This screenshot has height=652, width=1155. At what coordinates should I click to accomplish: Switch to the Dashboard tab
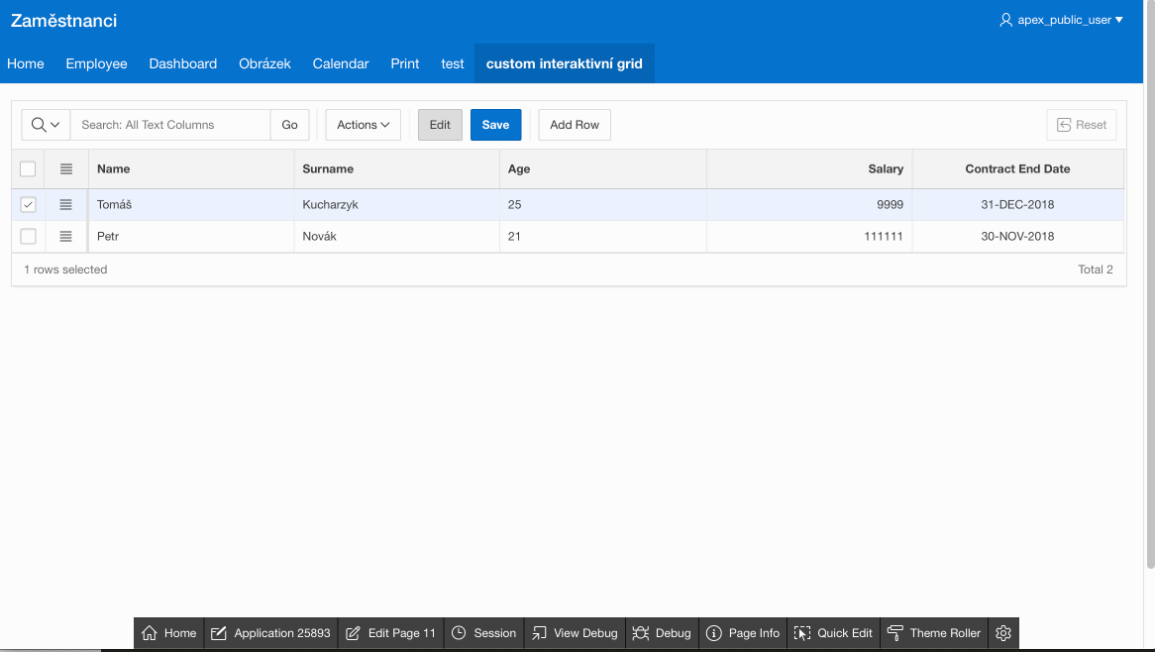(x=182, y=63)
